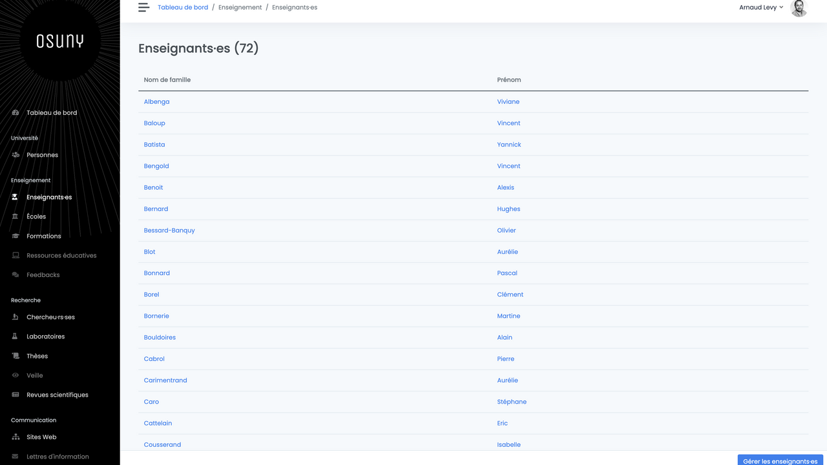Viewport: 827px width, 465px height.
Task: Select the Sites Web sitemap icon
Action: point(16,437)
